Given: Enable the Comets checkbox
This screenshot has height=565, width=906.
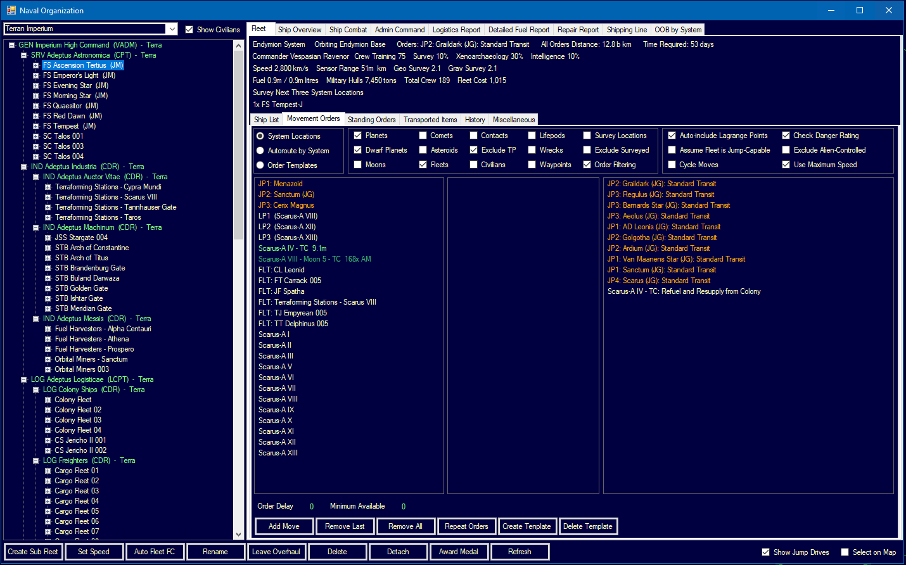Looking at the screenshot, I should tap(423, 136).
